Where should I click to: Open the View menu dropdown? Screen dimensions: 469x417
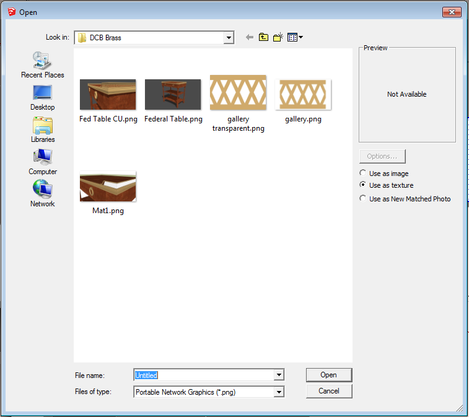point(295,37)
